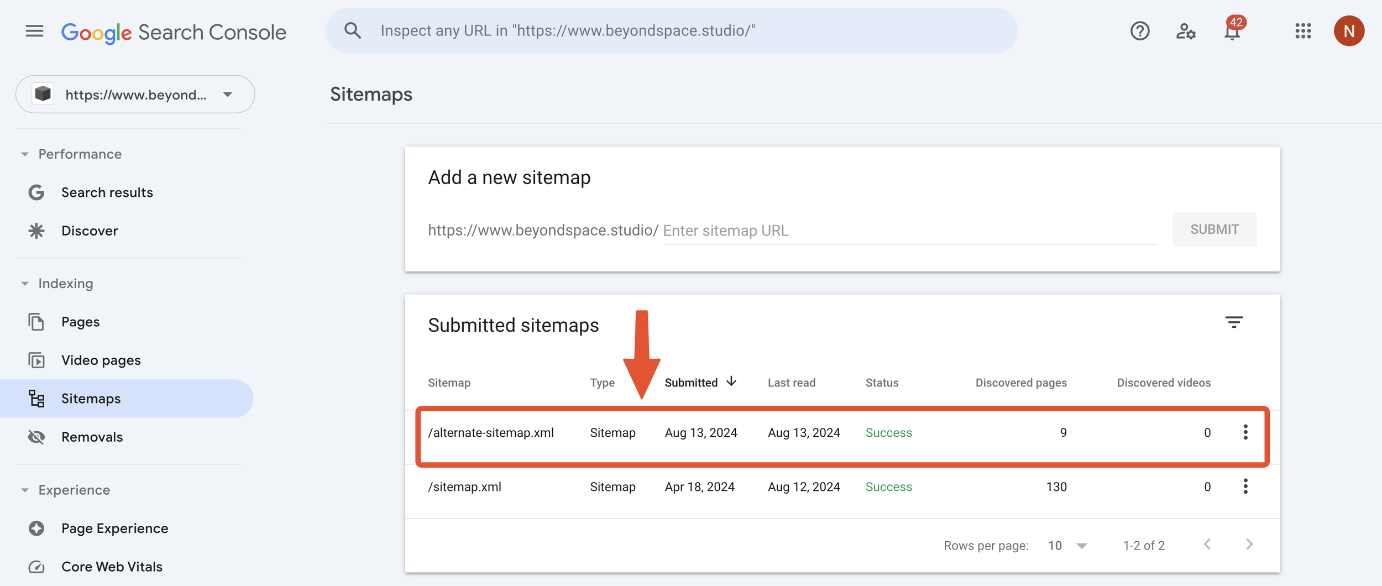Open the Help icon

click(1140, 31)
